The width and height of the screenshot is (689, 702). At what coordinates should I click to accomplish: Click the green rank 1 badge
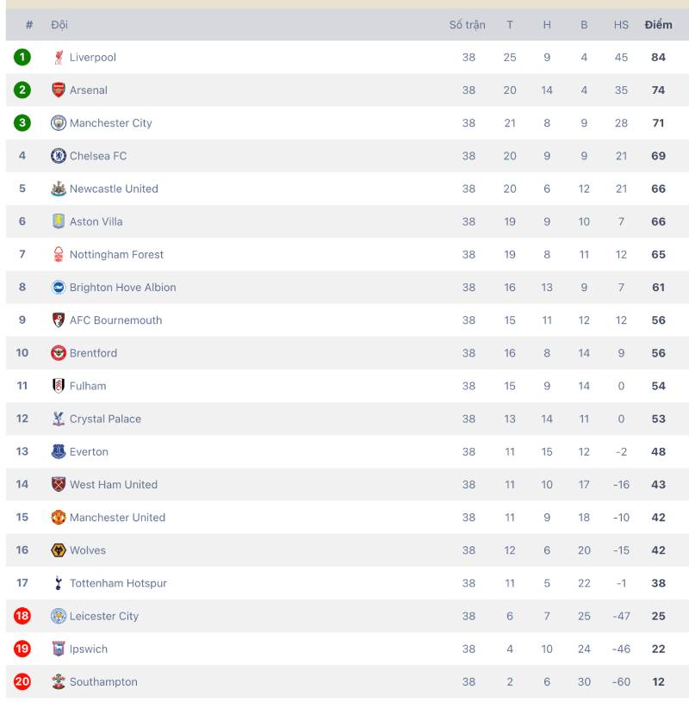pos(22,58)
